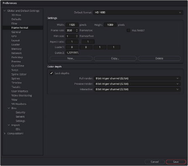Select Tweaks preferences
The image size is (188, 166).
pos(16,87)
